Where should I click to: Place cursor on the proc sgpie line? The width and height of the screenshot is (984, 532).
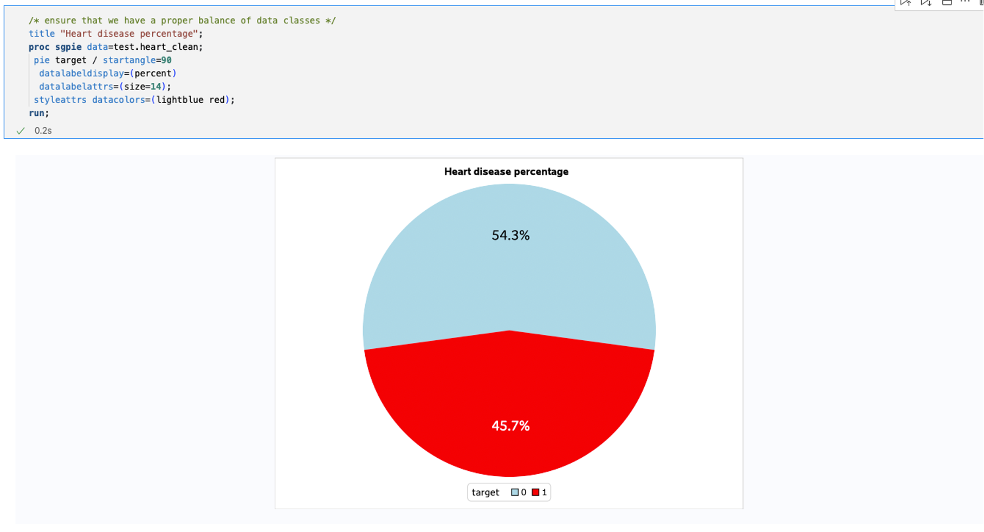115,47
